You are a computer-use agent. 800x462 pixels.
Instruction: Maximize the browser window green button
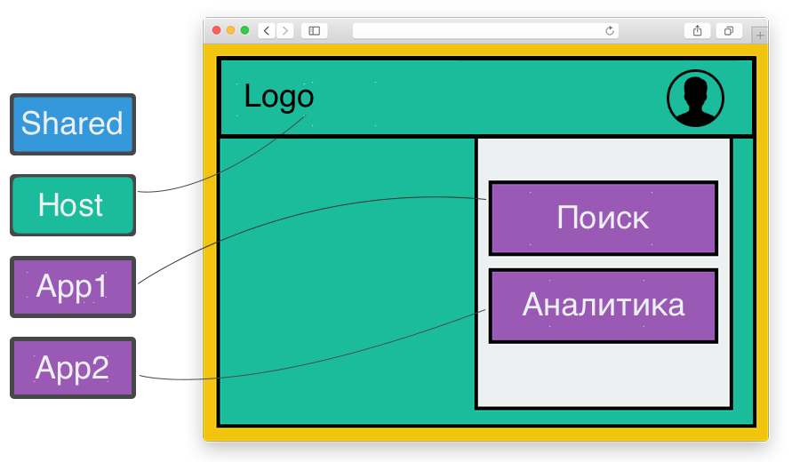tap(245, 30)
